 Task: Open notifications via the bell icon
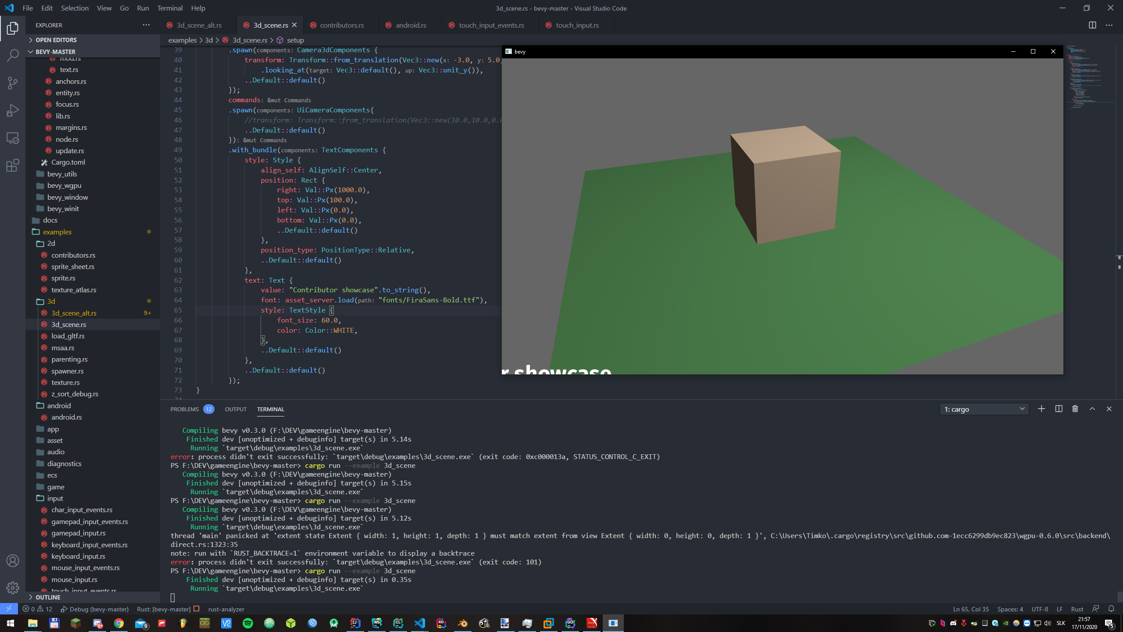[x=1112, y=609]
